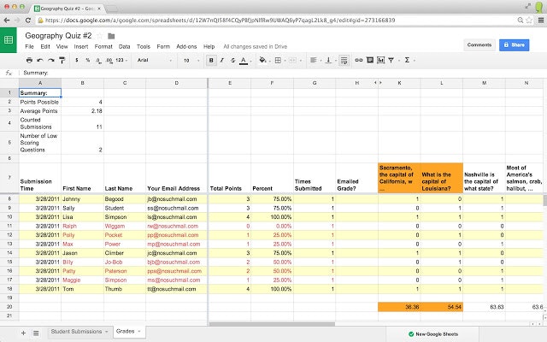Open the folder icon beside the title
Image resolution: width=547 pixels, height=342 pixels.
pos(111,35)
